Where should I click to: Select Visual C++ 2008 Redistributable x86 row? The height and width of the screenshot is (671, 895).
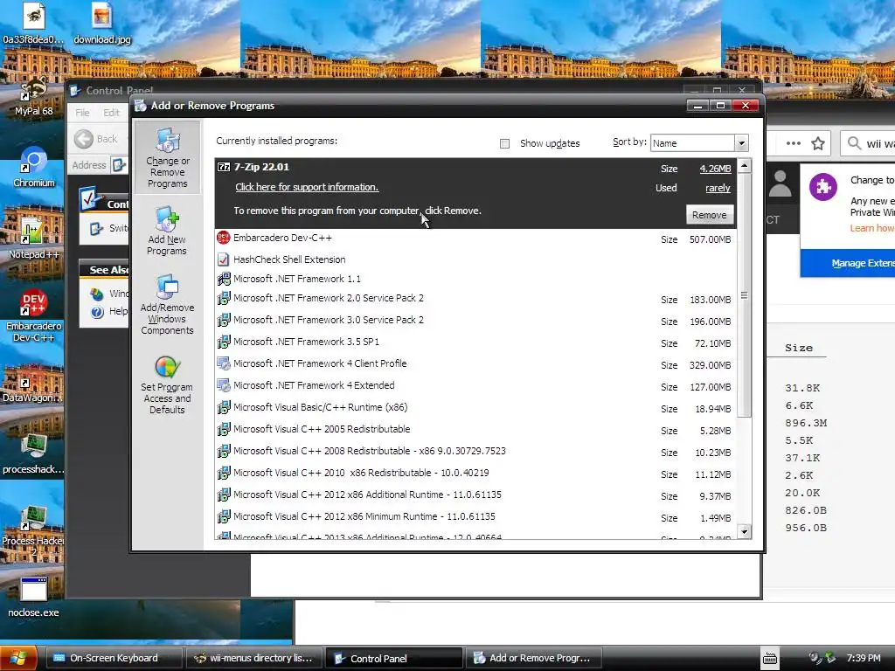476,452
